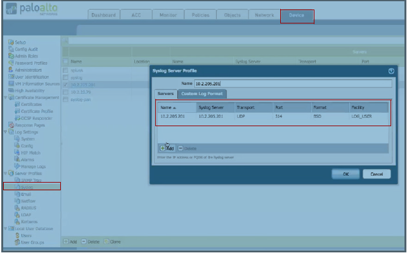Image resolution: width=407 pixels, height=253 pixels.
Task: Select Syslog under Server Profiles
Action: [x=27, y=187]
